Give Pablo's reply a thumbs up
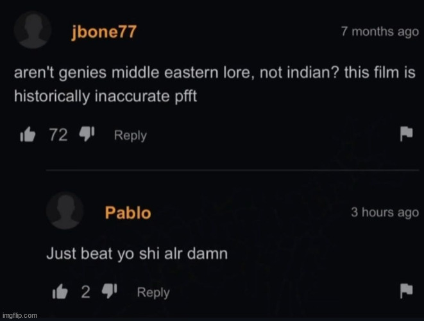 coord(60,291)
